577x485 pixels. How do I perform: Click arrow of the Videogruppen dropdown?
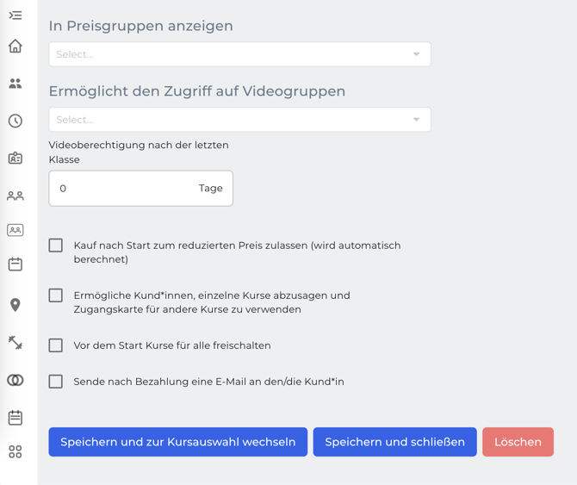point(416,120)
